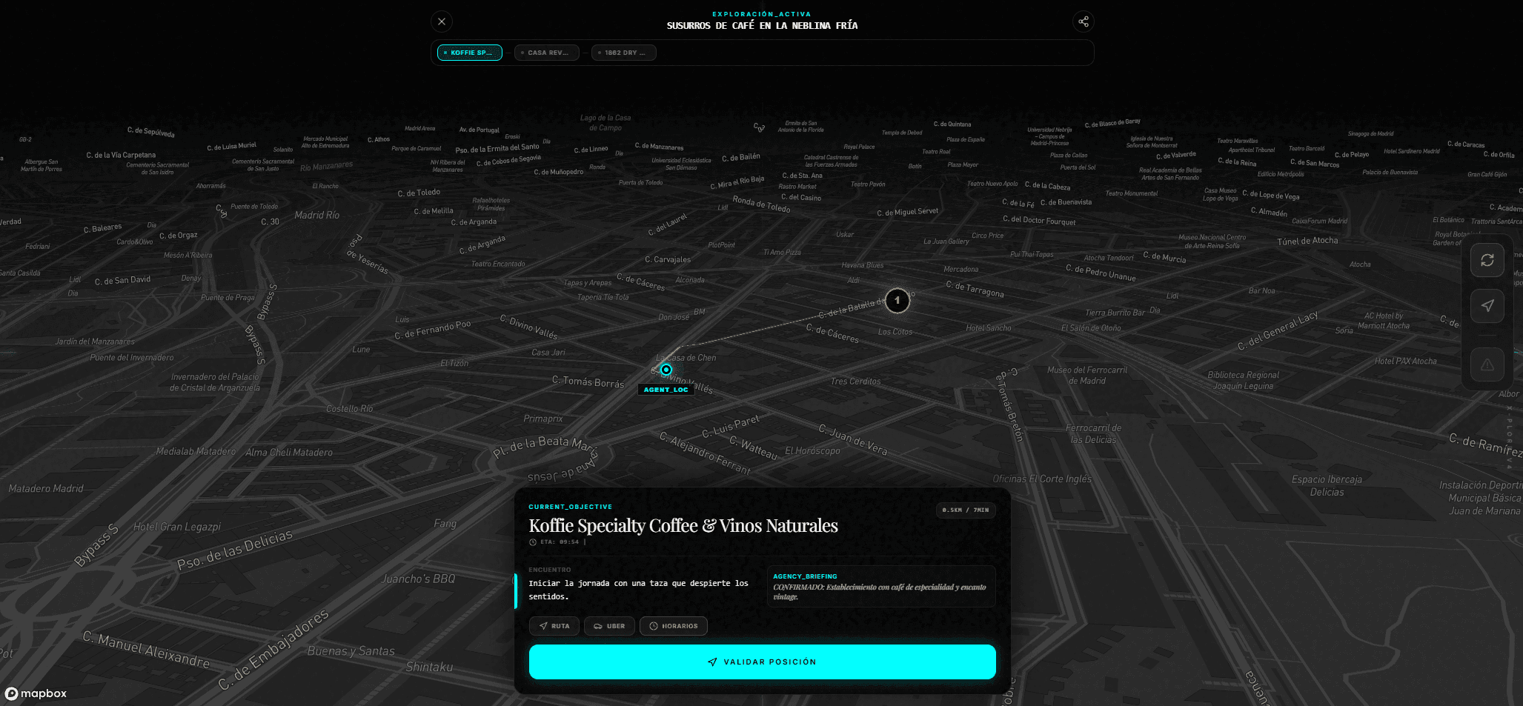Click the AGENT_LOC label on map
The height and width of the screenshot is (706, 1523).
click(x=666, y=390)
